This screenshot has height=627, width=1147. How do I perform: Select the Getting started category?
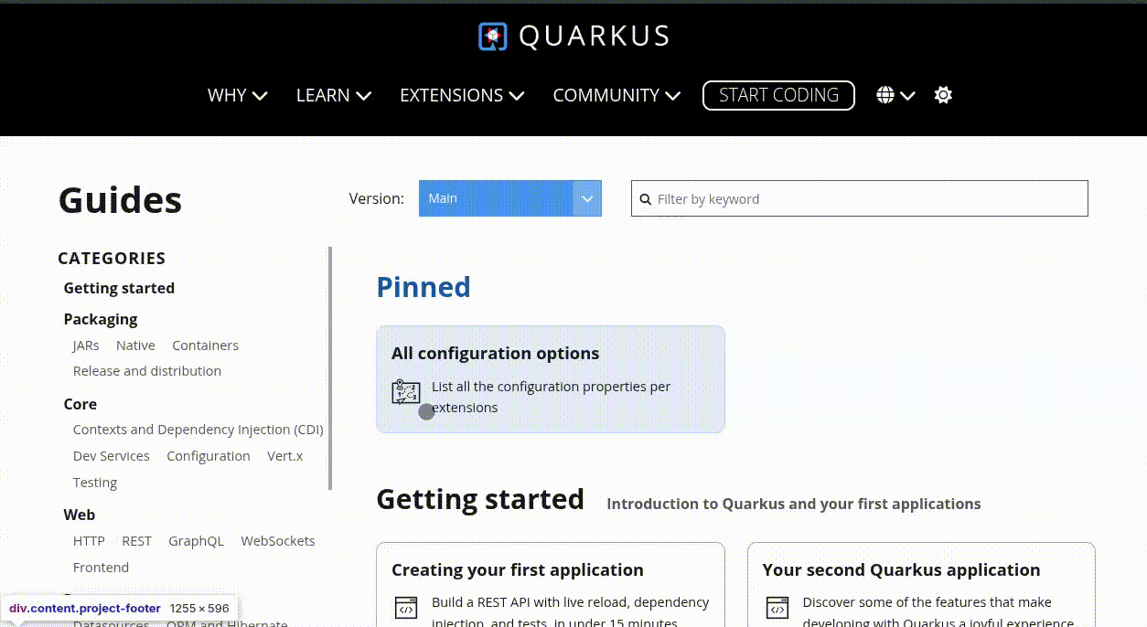(119, 288)
